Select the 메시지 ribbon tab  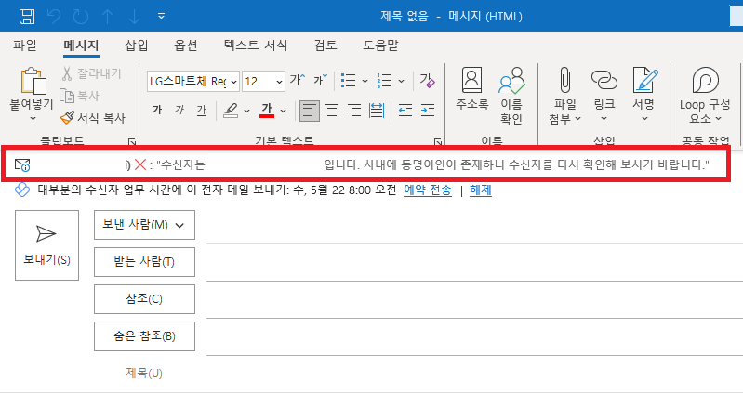point(81,46)
